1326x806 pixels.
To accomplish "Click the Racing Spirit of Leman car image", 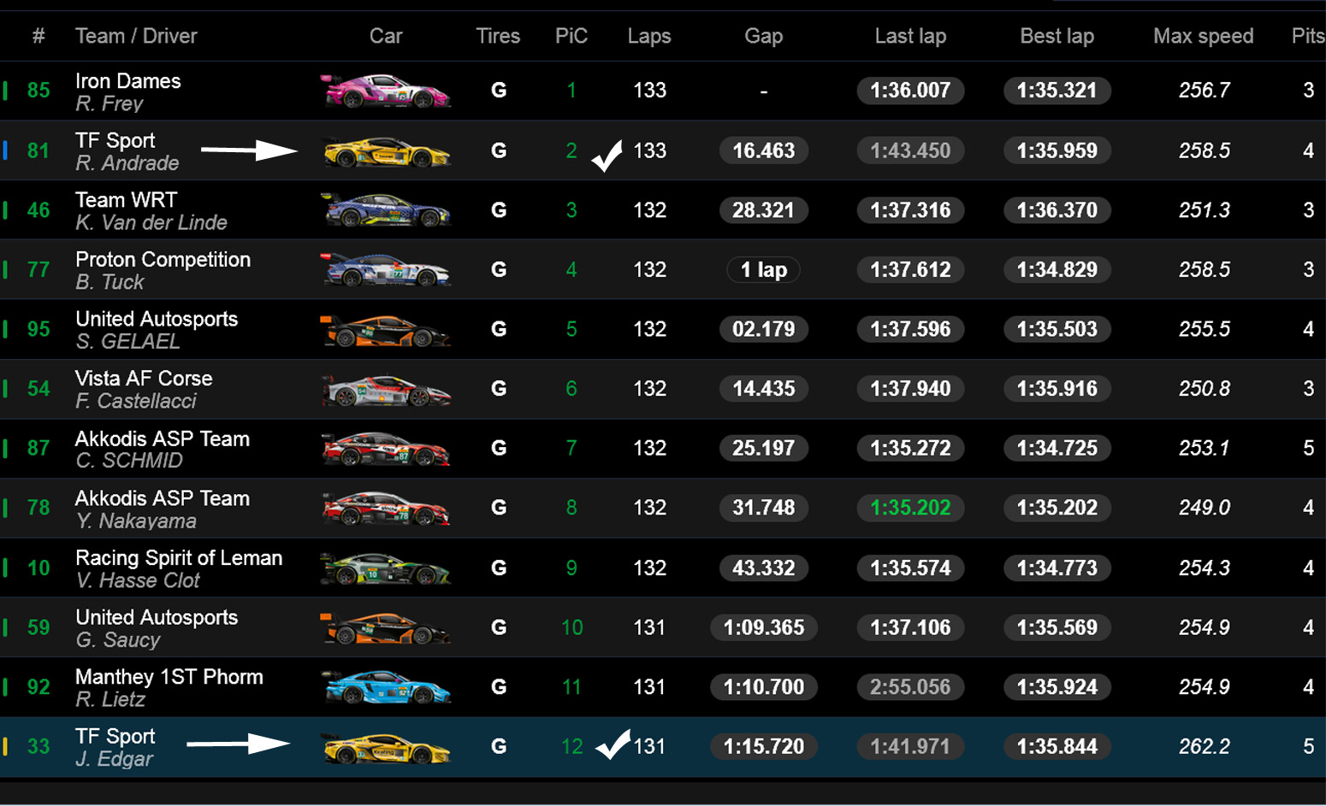I will click(385, 568).
